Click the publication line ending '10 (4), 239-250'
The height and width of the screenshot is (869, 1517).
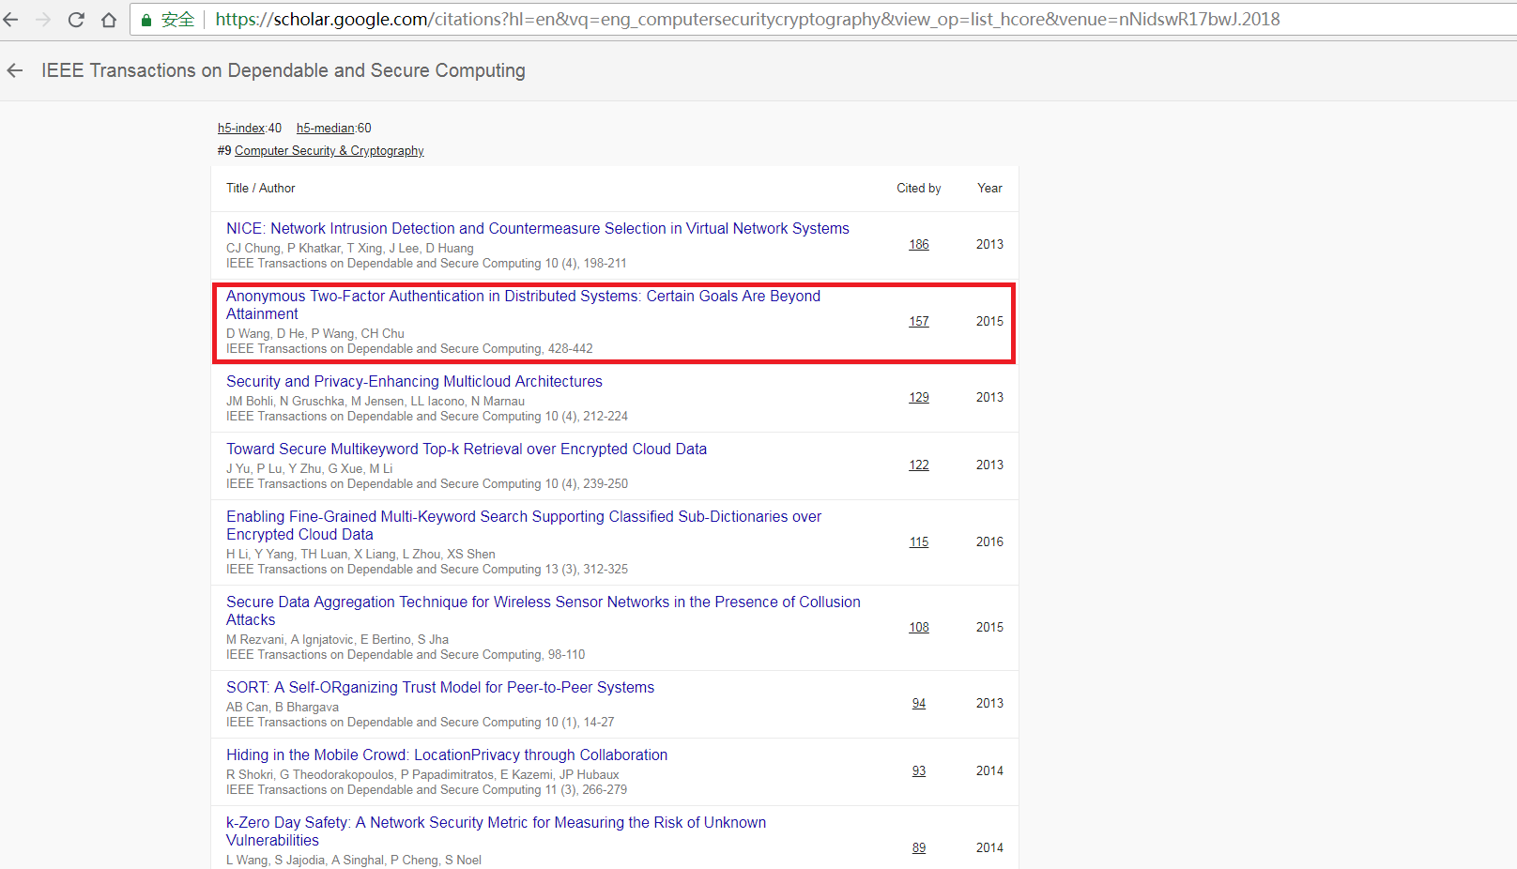pyautogui.click(x=427, y=484)
